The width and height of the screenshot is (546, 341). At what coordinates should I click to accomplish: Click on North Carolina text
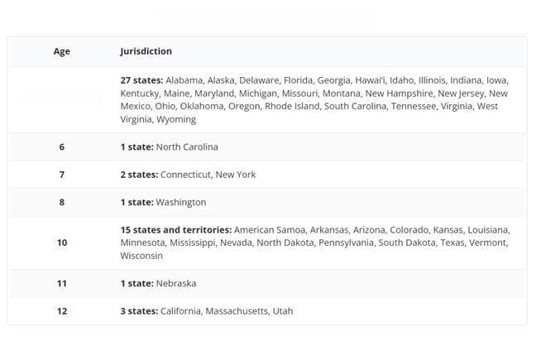[x=187, y=147]
